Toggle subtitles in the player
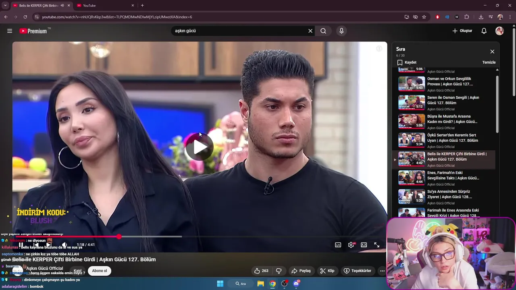The height and width of the screenshot is (290, 516). [338, 245]
